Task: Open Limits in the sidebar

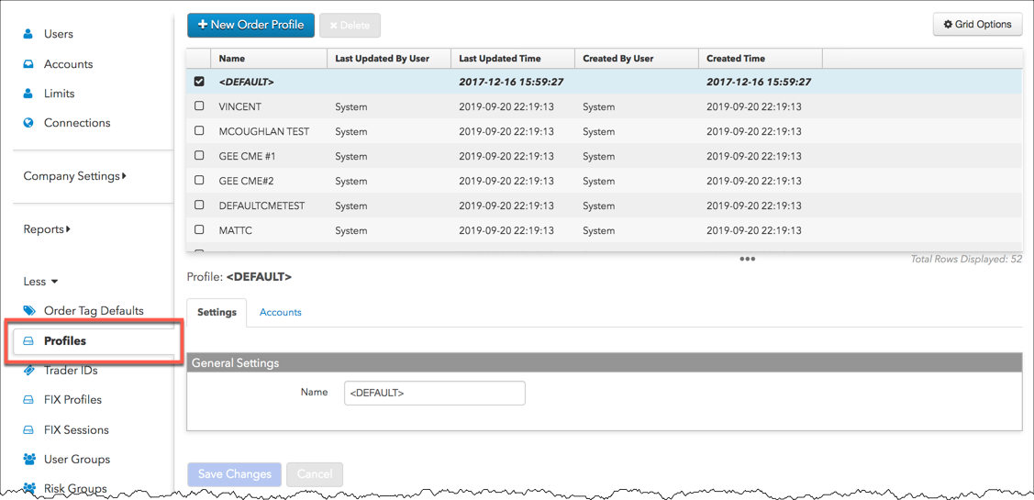Action: pos(60,94)
